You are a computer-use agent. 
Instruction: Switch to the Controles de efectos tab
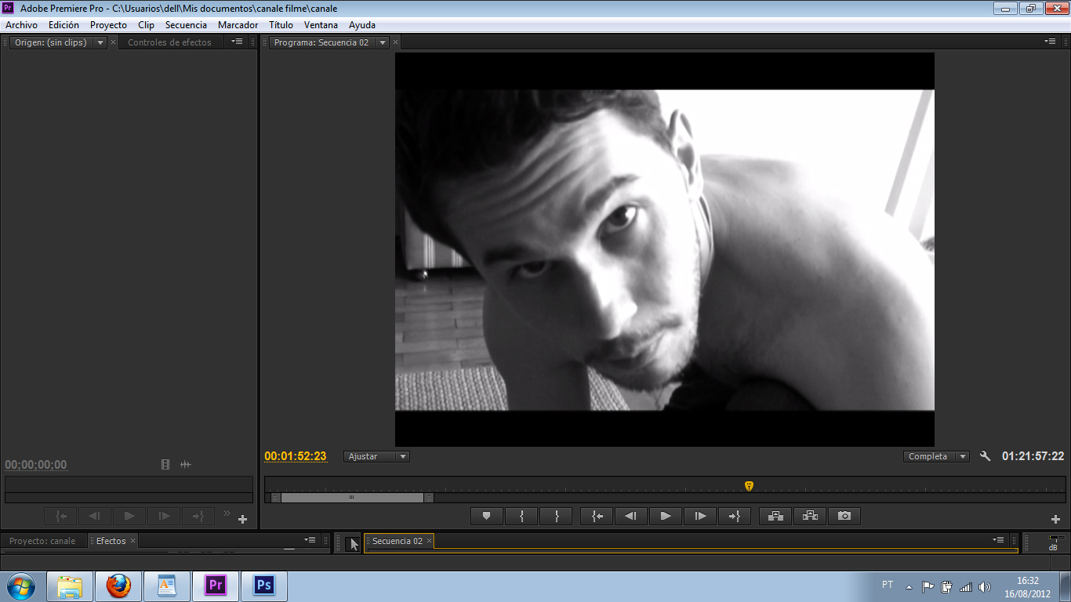point(169,42)
